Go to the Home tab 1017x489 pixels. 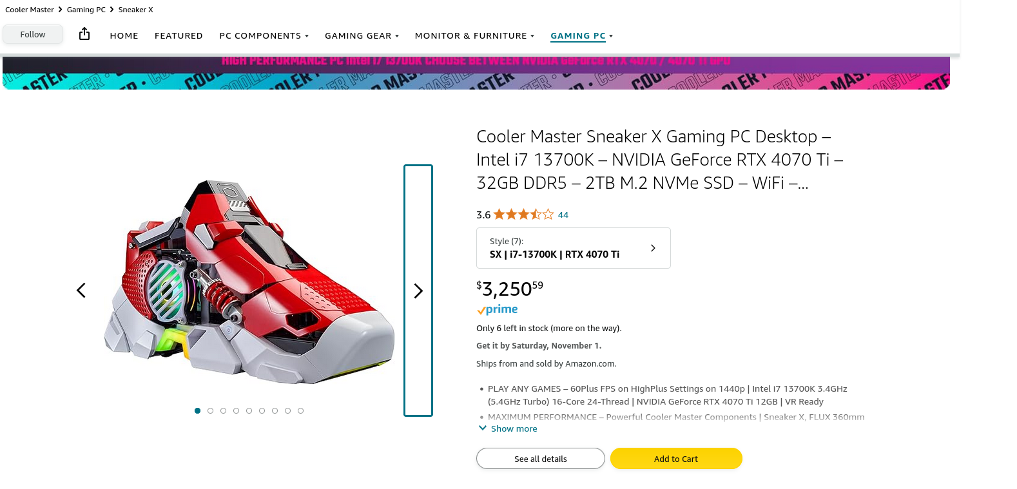124,36
